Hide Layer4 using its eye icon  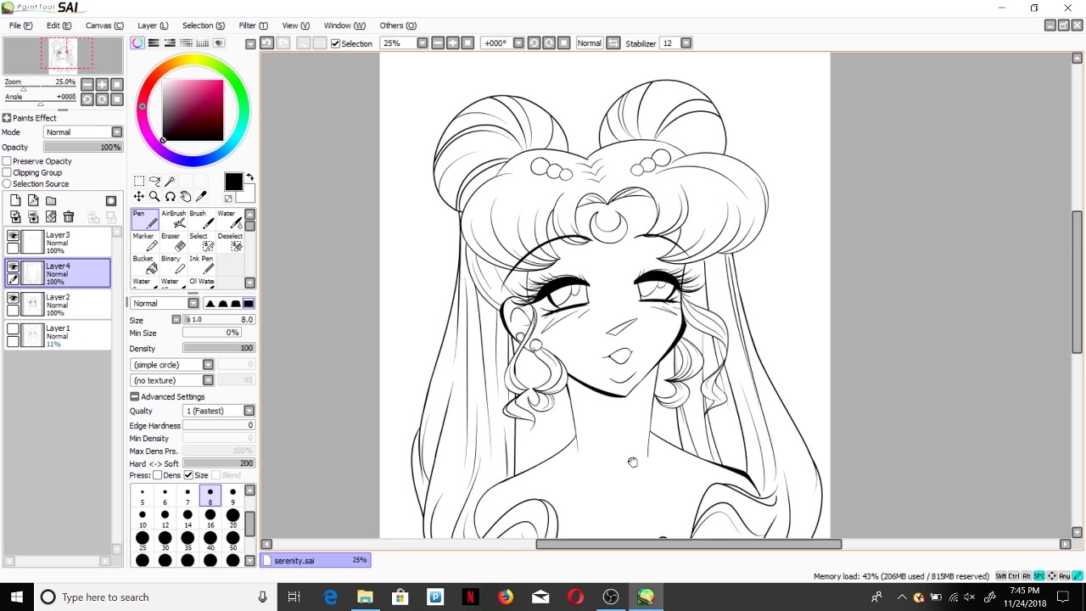pyautogui.click(x=13, y=267)
